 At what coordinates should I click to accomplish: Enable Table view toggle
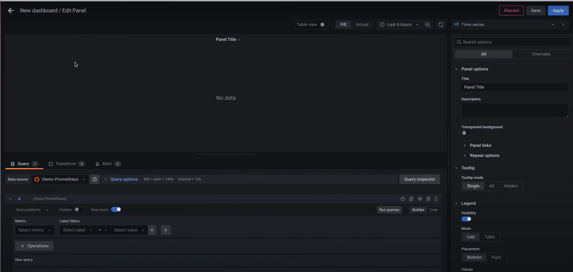click(x=325, y=25)
